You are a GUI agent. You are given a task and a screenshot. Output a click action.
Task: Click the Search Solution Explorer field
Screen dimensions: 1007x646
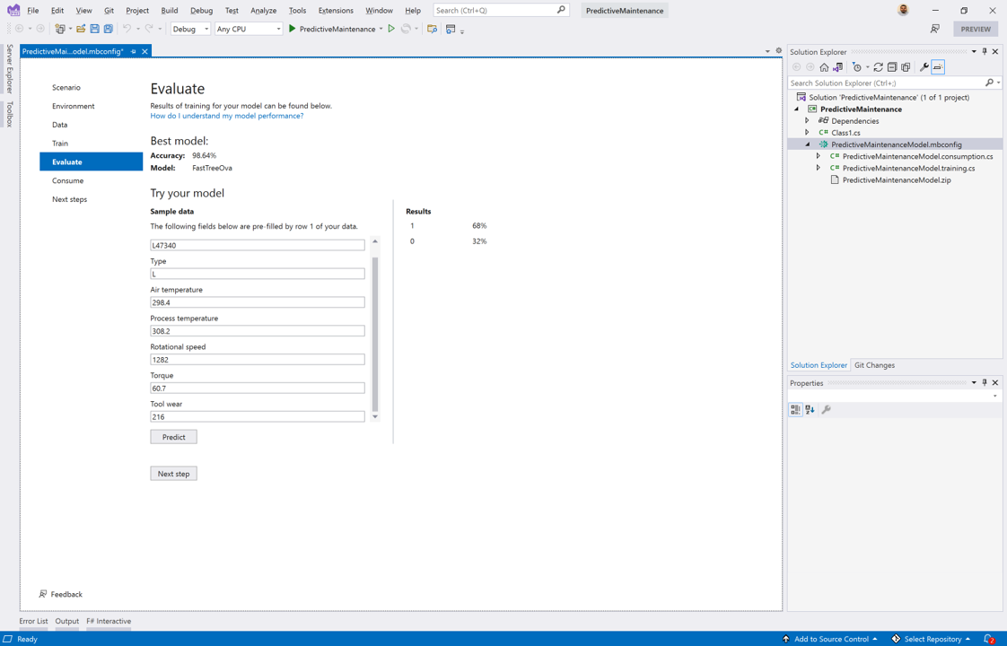[x=886, y=83]
